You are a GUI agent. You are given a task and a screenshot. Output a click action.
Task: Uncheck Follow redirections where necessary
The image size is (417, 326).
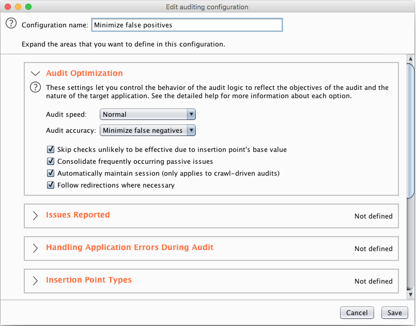click(51, 185)
